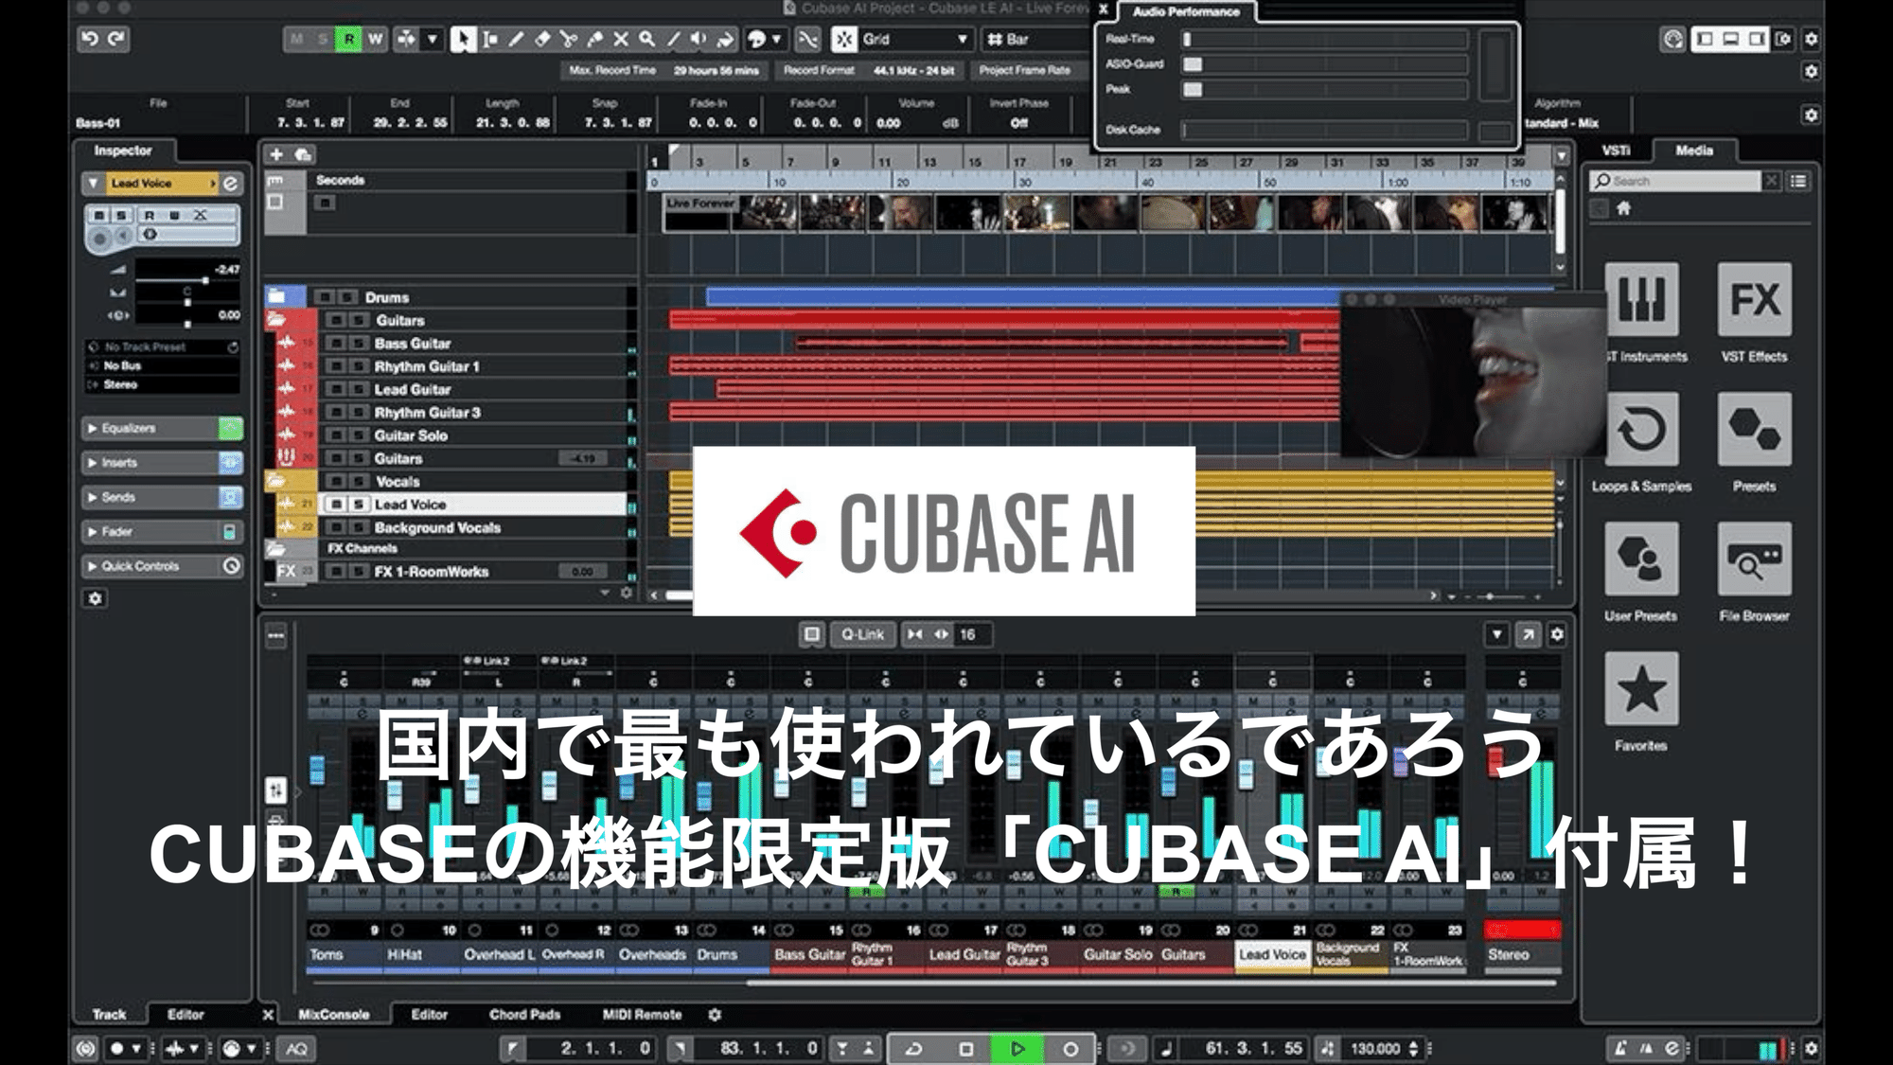Open the MIDI Remote tab

pyautogui.click(x=642, y=1014)
